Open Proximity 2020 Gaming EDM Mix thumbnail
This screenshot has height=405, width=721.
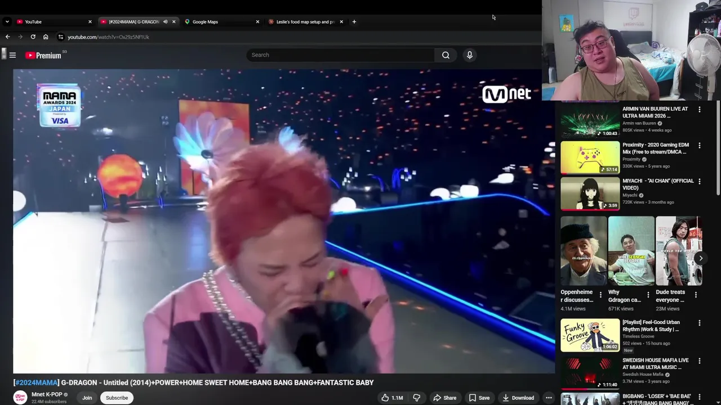(590, 157)
